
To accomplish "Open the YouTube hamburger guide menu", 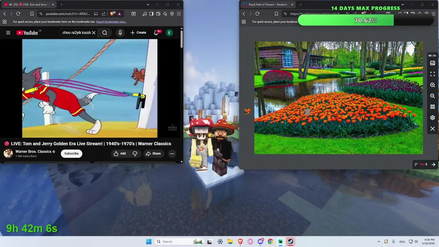I will [x=8, y=33].
